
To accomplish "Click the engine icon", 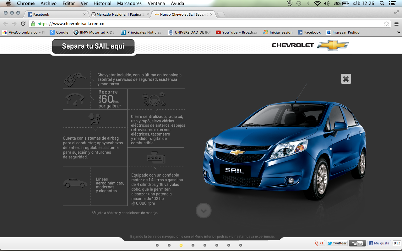I will [156, 157].
